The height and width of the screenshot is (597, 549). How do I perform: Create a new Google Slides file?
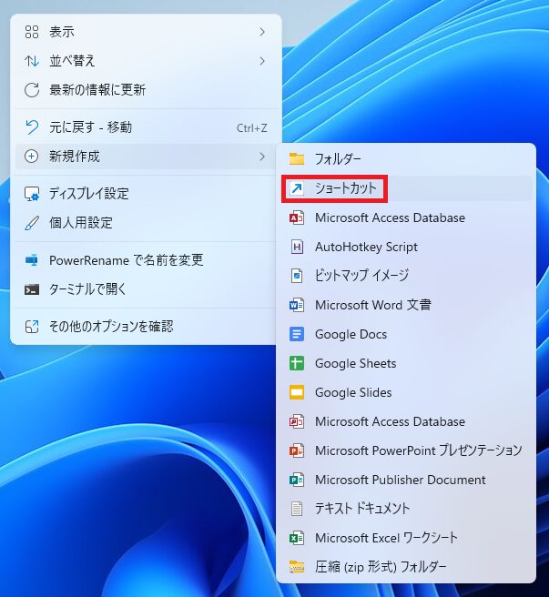point(406,392)
